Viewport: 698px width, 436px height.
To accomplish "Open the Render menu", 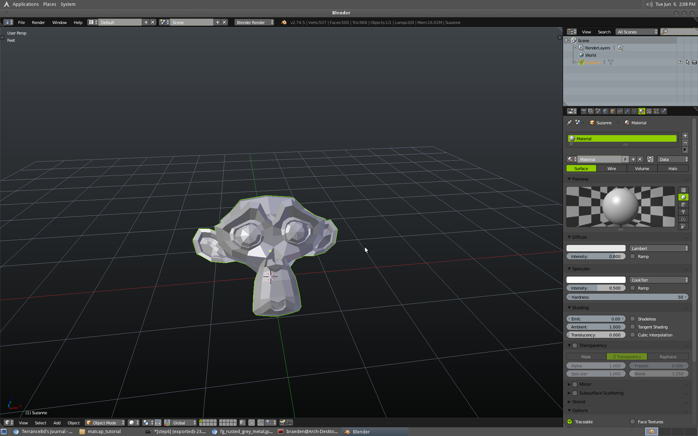I will [x=39, y=22].
